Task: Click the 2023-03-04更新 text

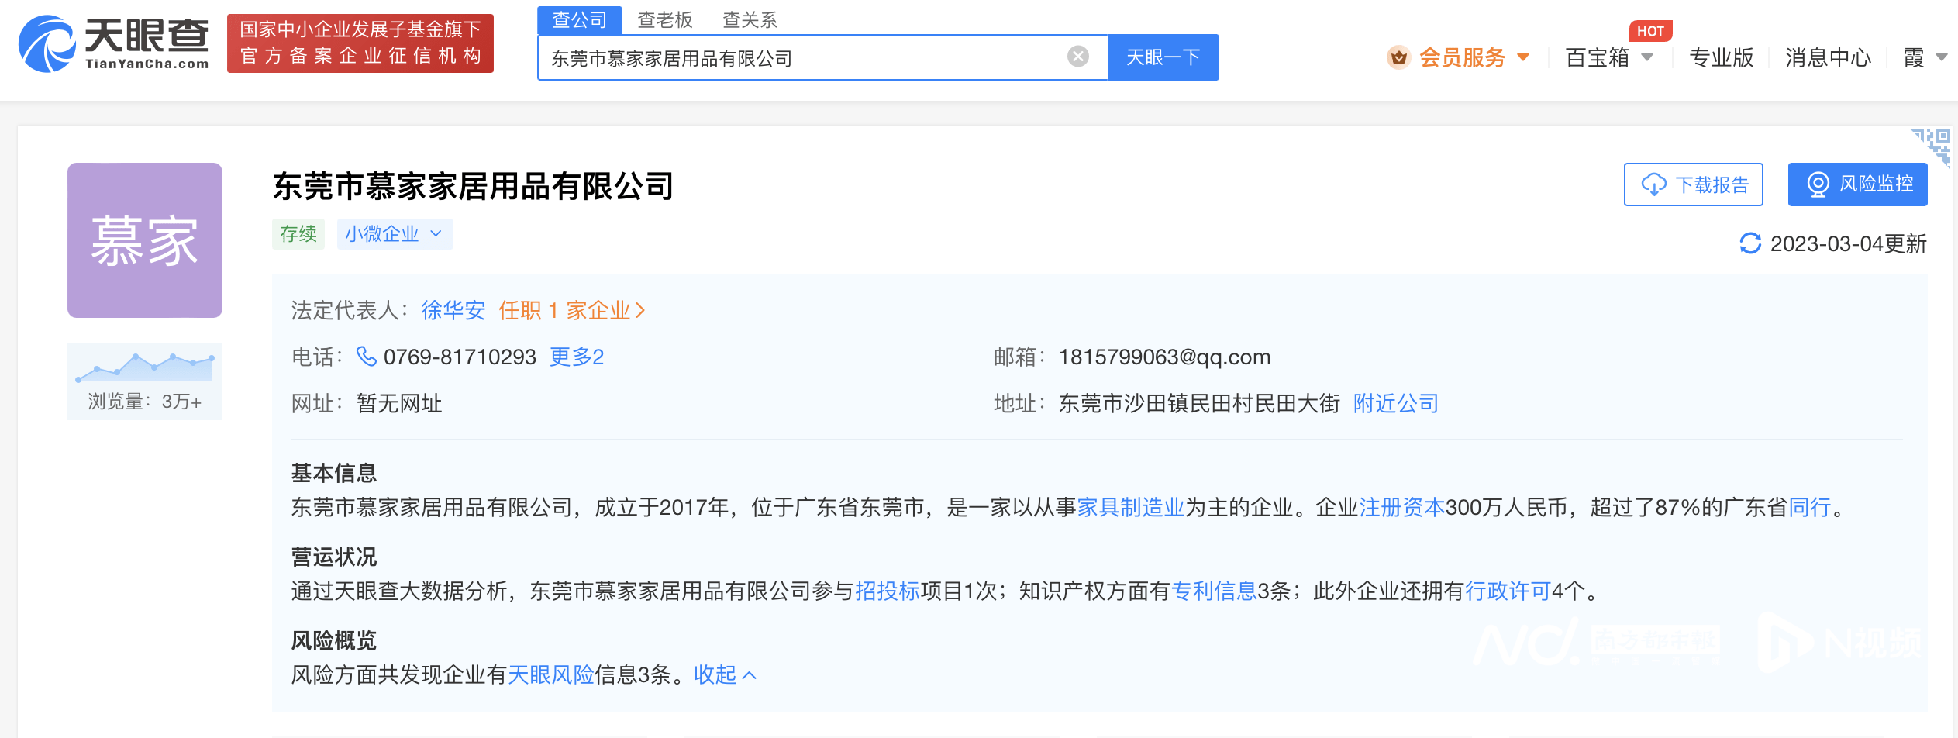Action: pyautogui.click(x=1849, y=243)
